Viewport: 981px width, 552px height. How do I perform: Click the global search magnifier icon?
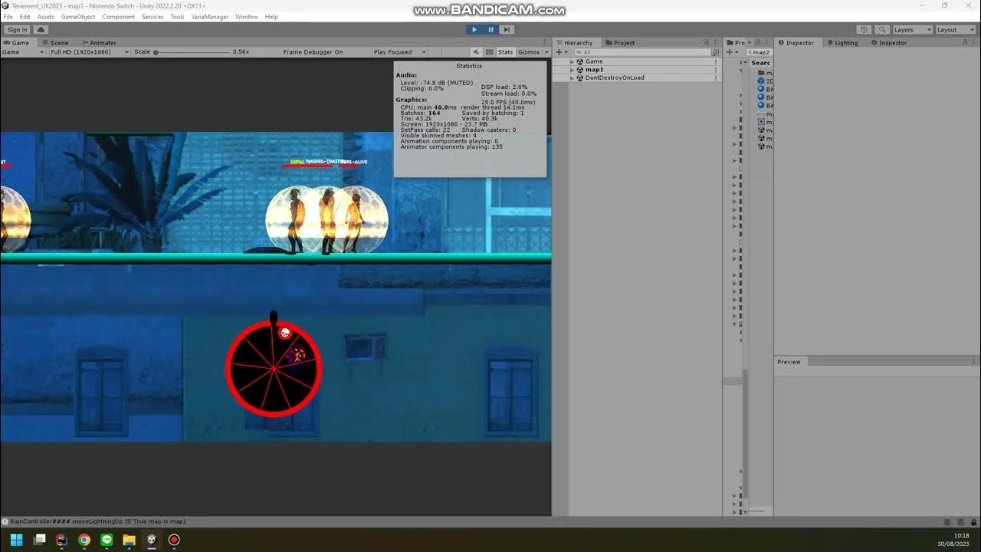pos(882,29)
